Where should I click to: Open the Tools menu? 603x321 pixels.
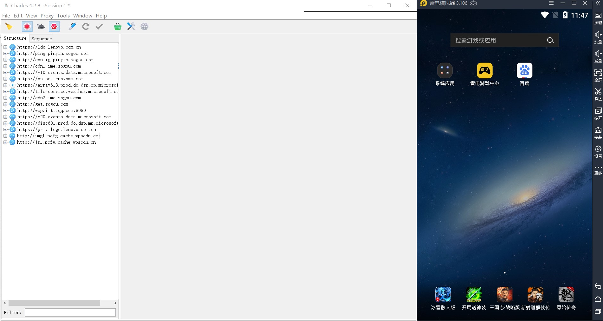[x=63, y=16]
